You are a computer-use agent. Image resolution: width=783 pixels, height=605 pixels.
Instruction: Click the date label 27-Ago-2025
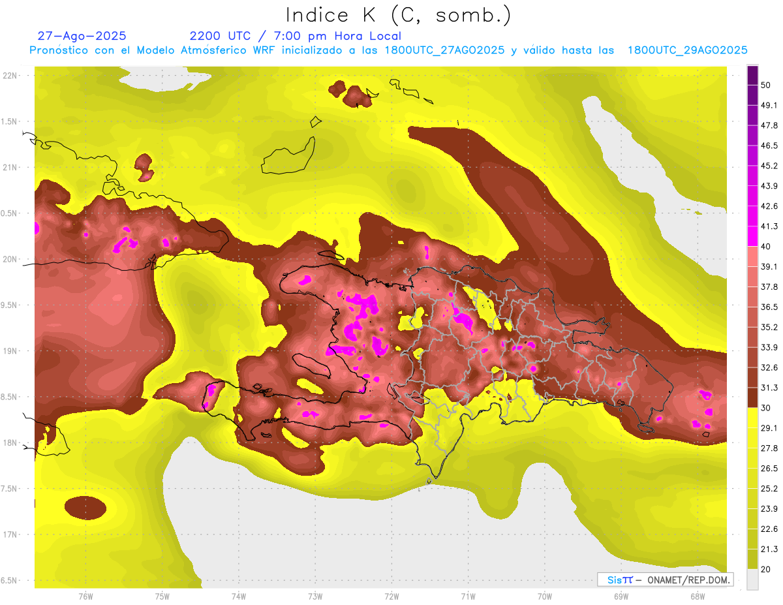(x=82, y=36)
